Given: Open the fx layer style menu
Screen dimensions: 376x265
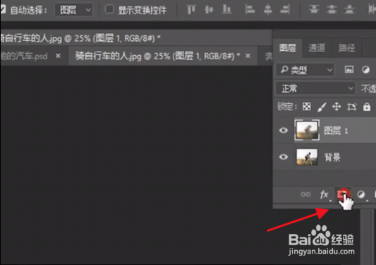Looking at the screenshot, I should pyautogui.click(x=325, y=194).
